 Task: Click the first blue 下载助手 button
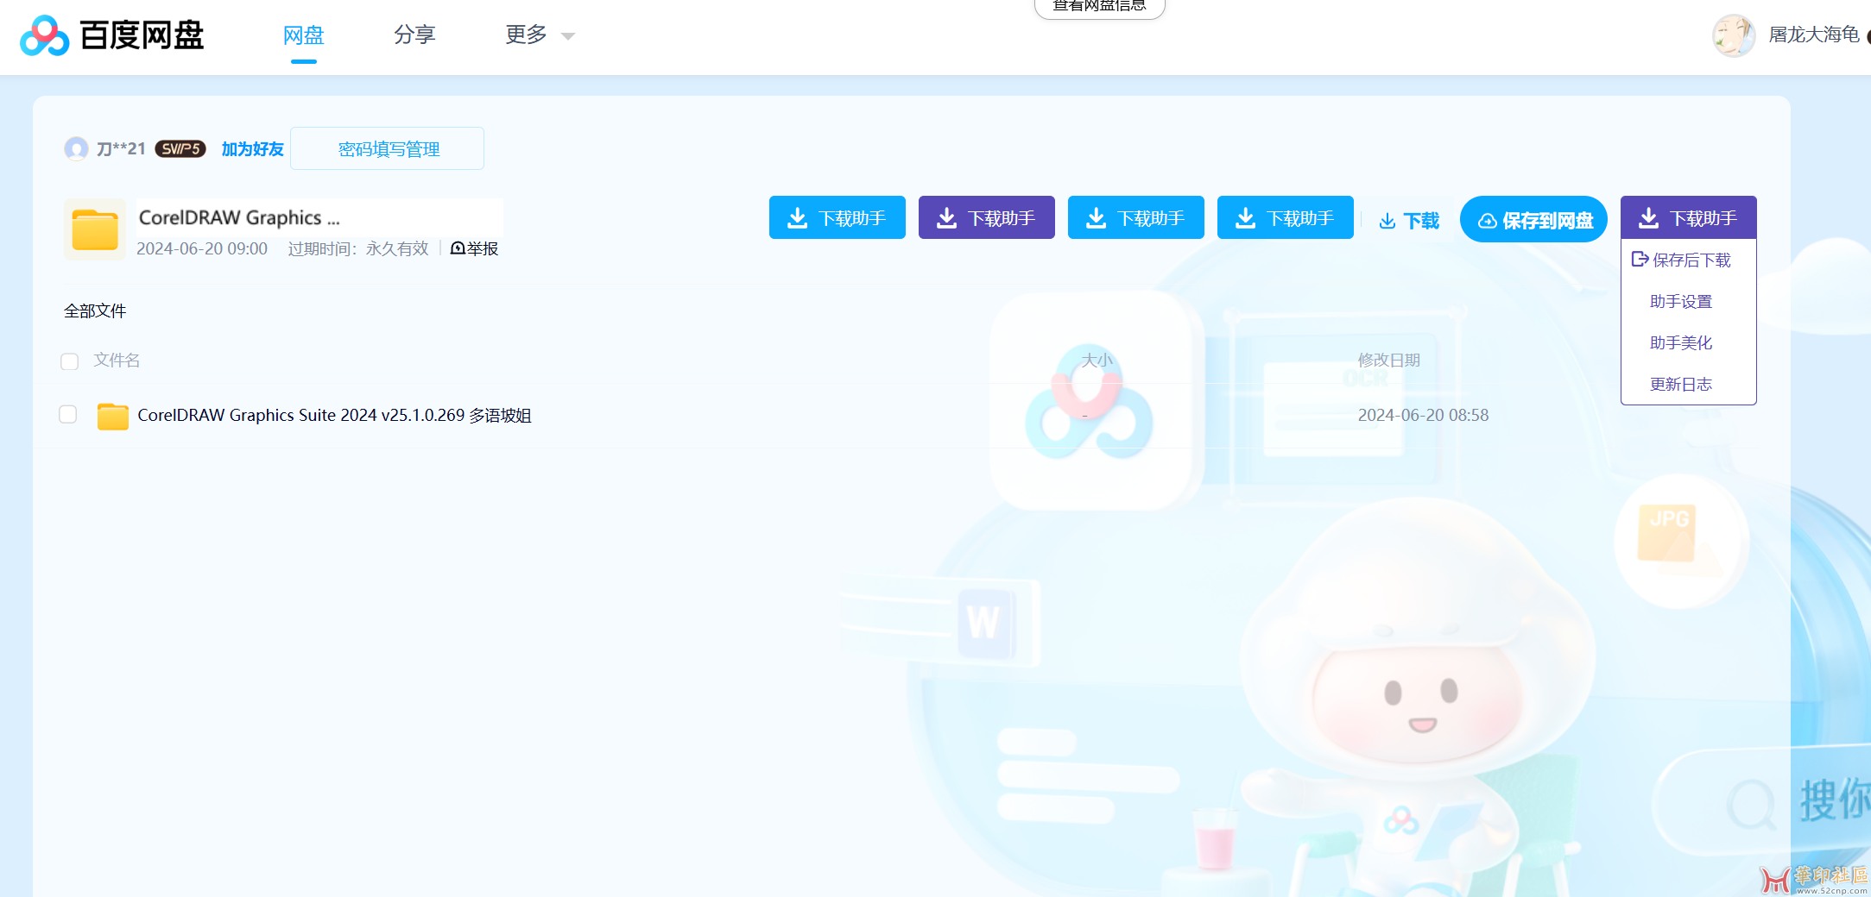point(838,217)
